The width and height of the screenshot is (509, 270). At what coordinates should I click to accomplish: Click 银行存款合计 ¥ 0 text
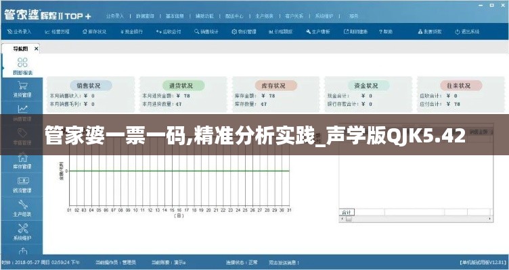(x=350, y=104)
